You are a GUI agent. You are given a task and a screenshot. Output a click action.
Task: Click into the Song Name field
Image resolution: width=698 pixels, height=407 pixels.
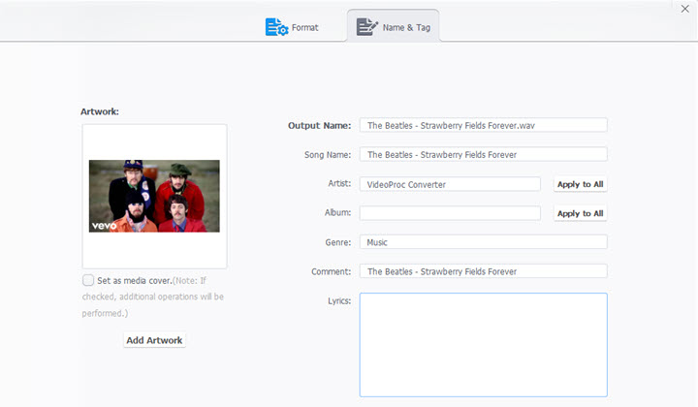tap(483, 154)
